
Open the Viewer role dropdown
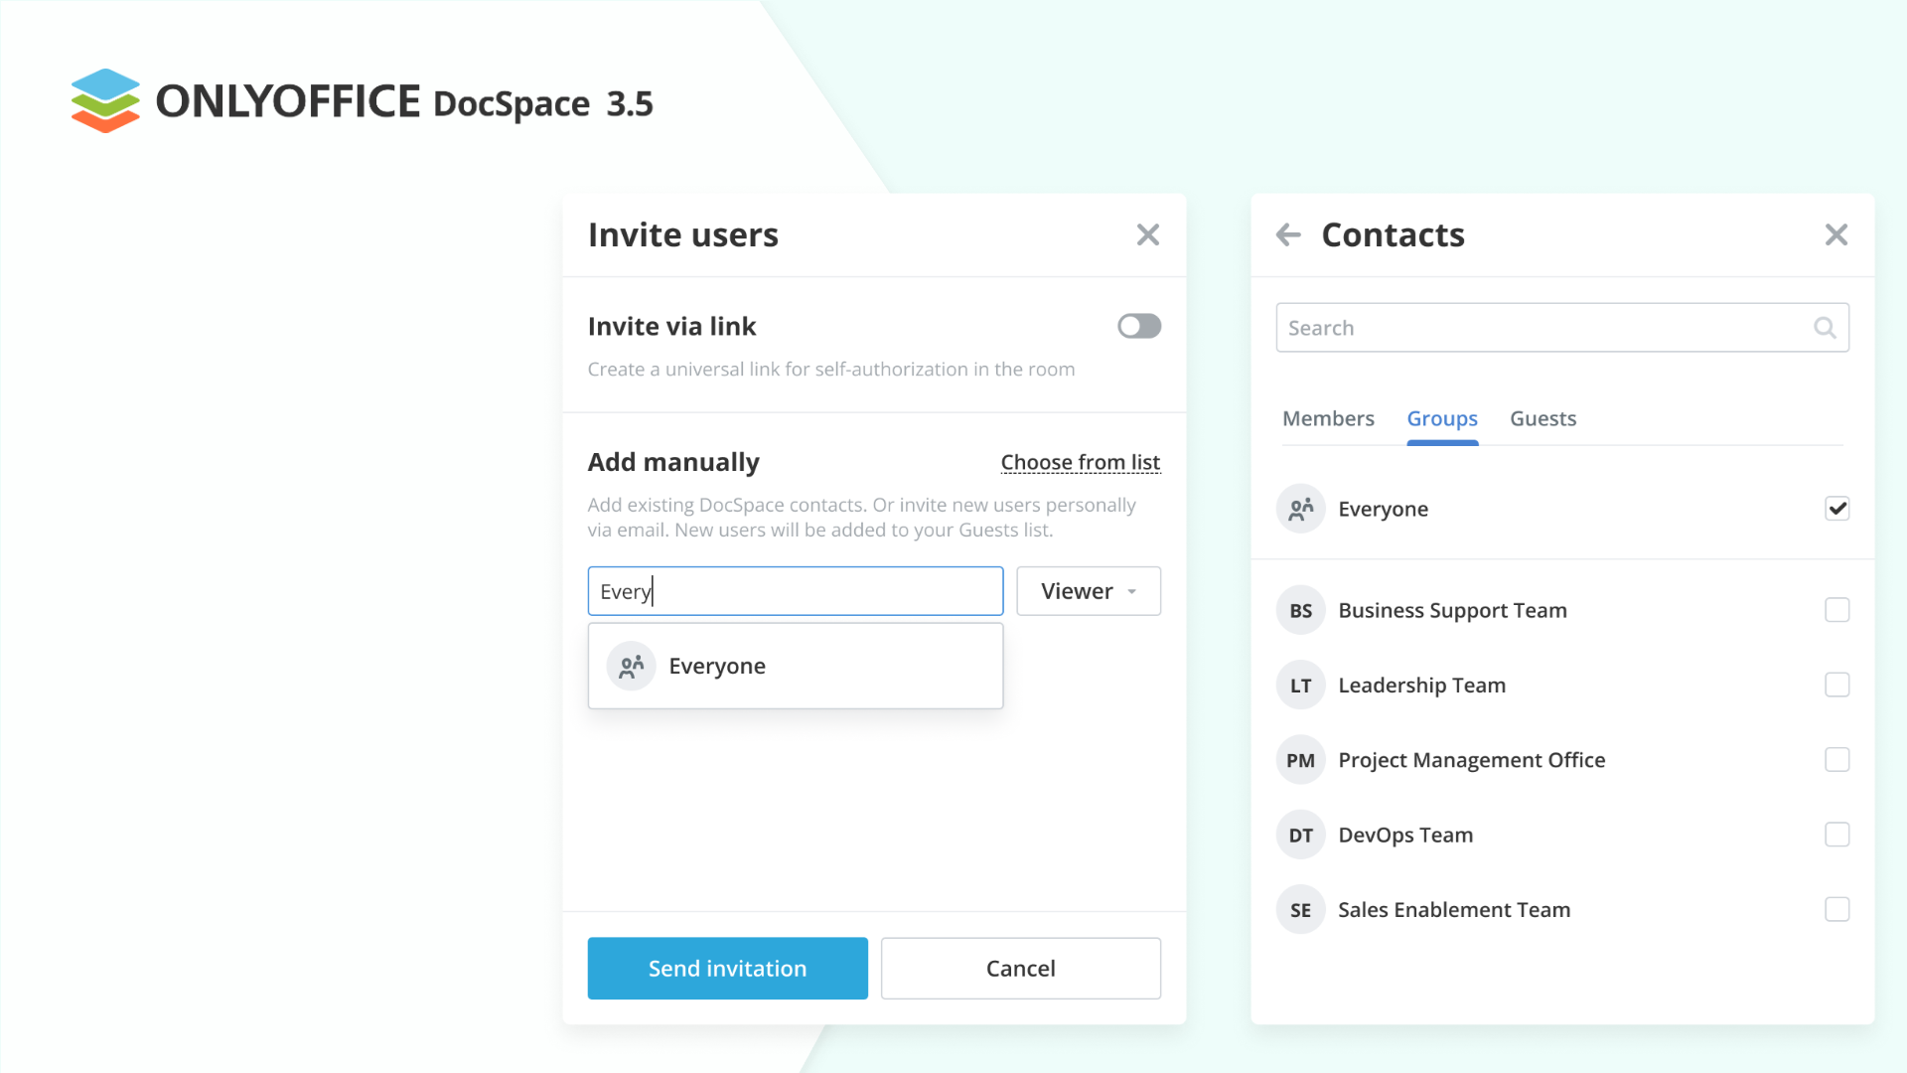click(x=1088, y=591)
